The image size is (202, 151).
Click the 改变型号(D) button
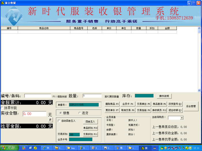[x=175, y=104]
